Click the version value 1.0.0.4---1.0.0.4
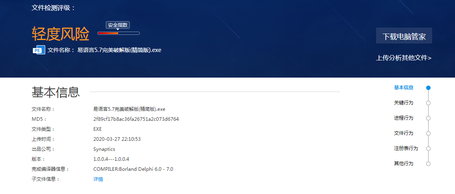Image resolution: width=455 pixels, height=194 pixels. click(x=111, y=159)
